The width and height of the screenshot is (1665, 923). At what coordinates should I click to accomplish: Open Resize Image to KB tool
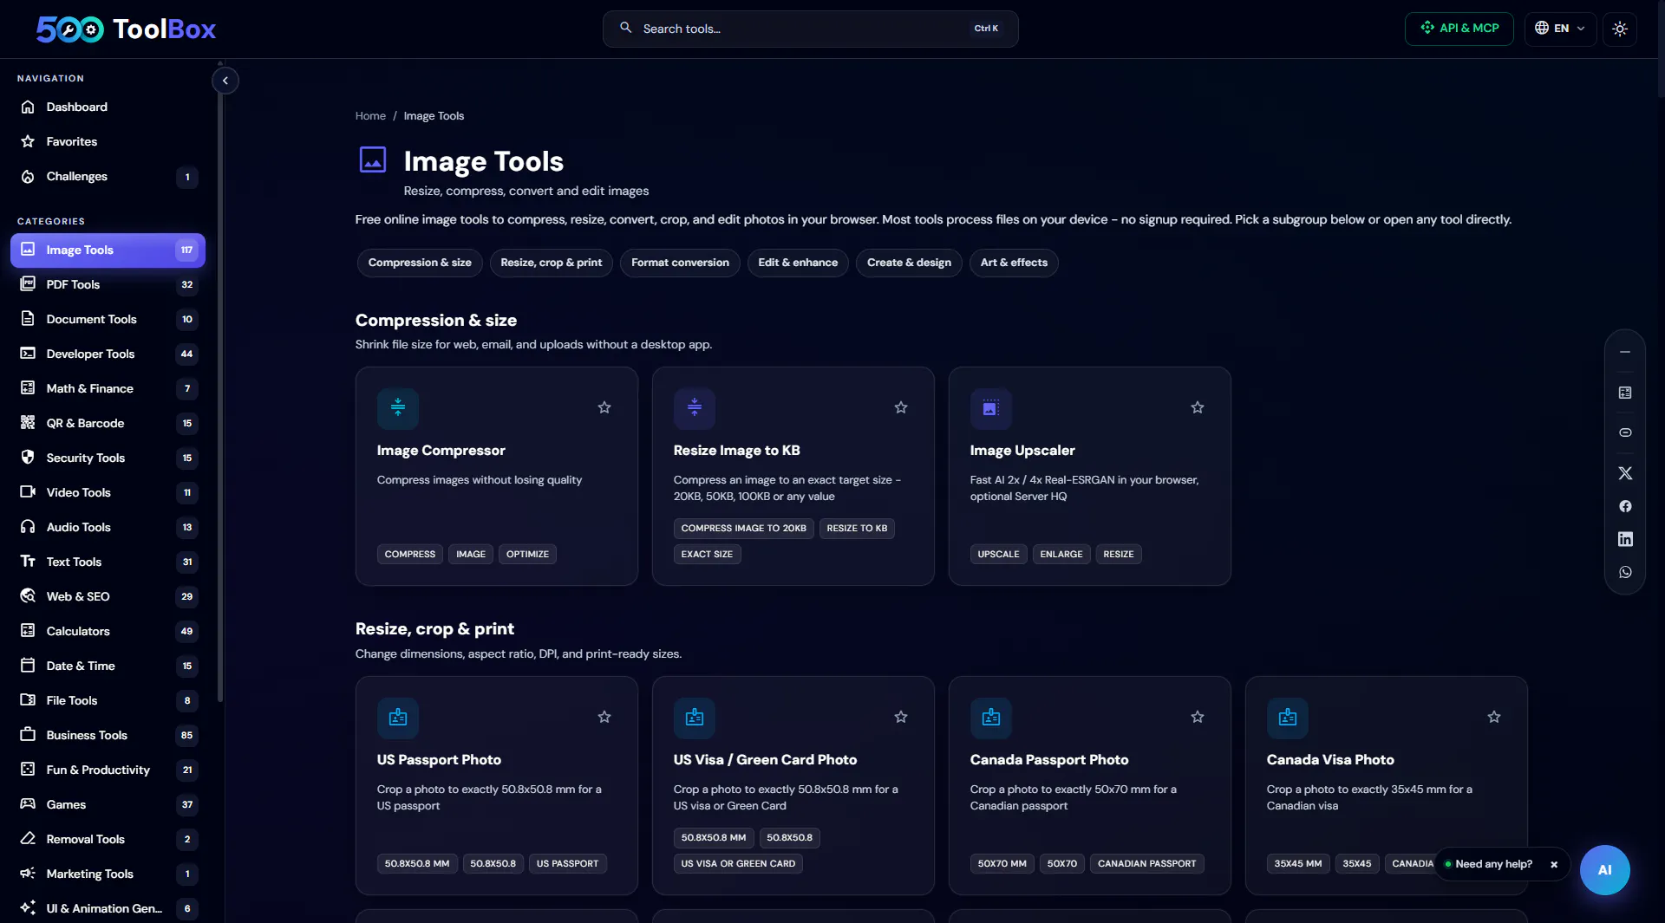pyautogui.click(x=793, y=476)
